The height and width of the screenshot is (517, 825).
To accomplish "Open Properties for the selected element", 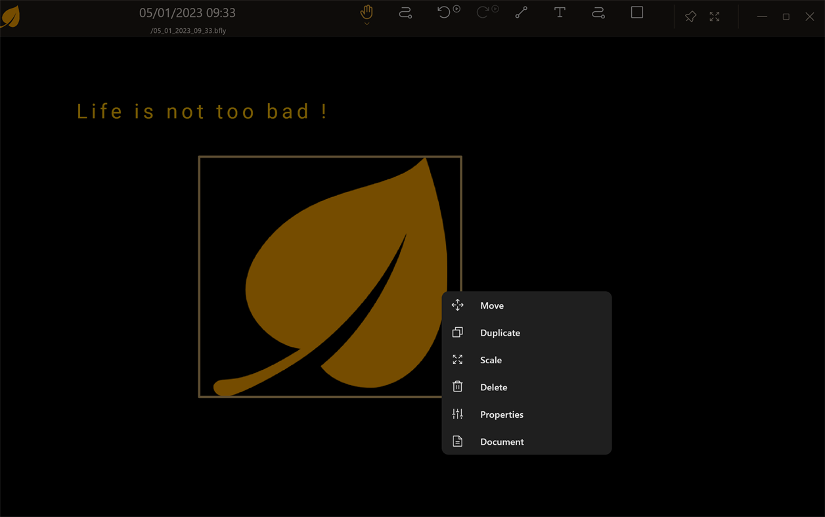I will (502, 414).
